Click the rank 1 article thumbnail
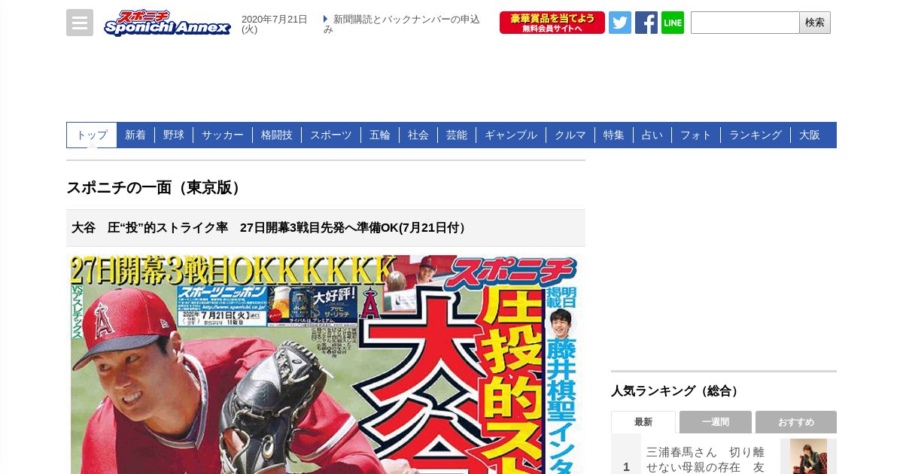This screenshot has width=903, height=474. point(808,457)
